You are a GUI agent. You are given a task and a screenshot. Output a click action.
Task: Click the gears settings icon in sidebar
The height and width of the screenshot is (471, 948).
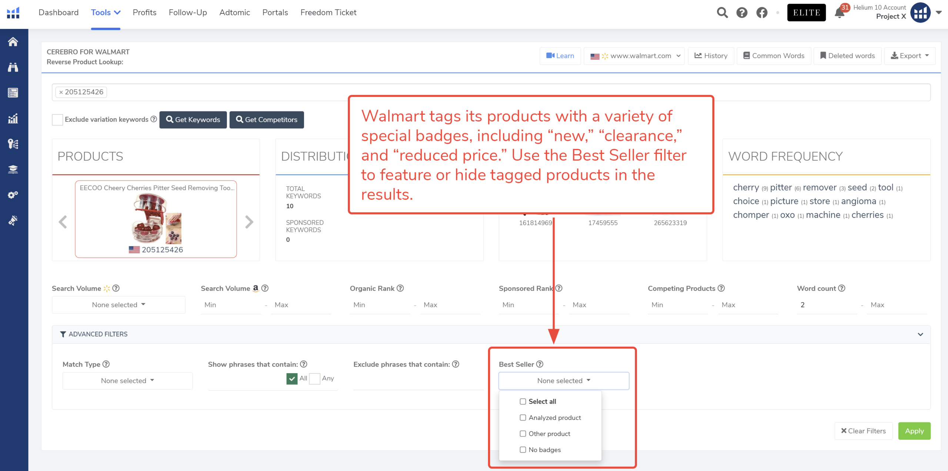click(13, 195)
